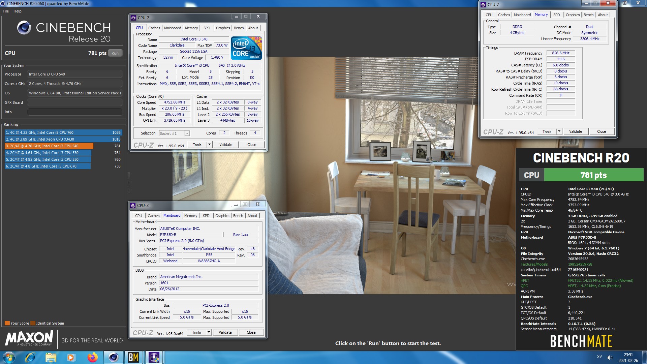The height and width of the screenshot is (364, 647).
Task: Click the Run button next to CPU score
Action: [115, 53]
